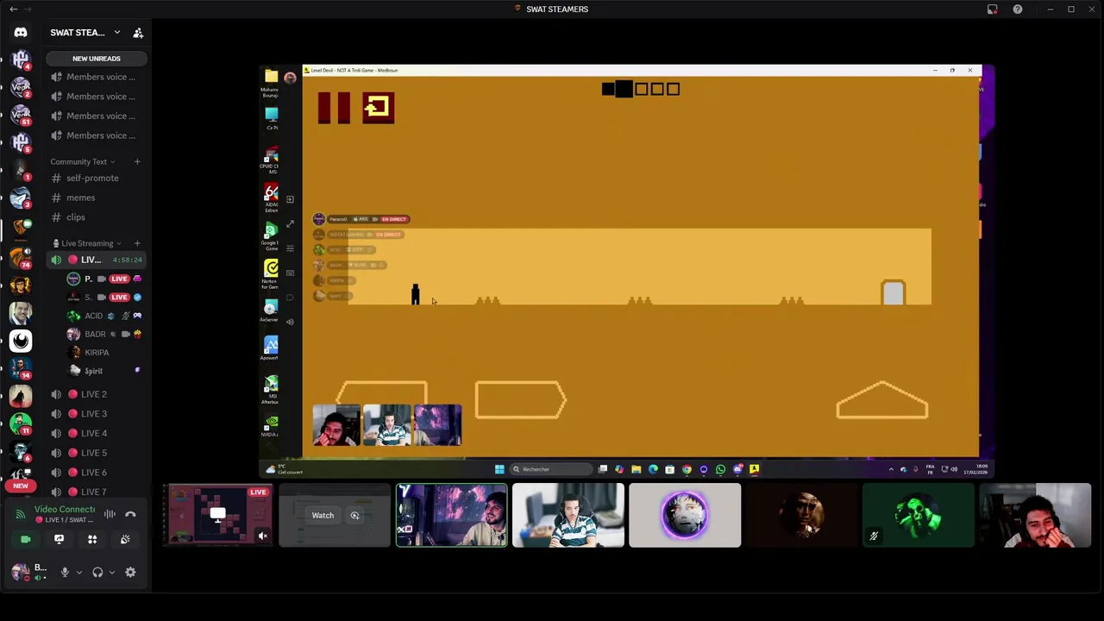Click the Watch stream button
Screen dimensions: 1104x621
click(323, 516)
